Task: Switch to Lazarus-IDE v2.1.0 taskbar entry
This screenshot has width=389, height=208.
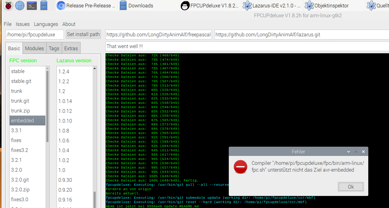Action: (x=272, y=6)
